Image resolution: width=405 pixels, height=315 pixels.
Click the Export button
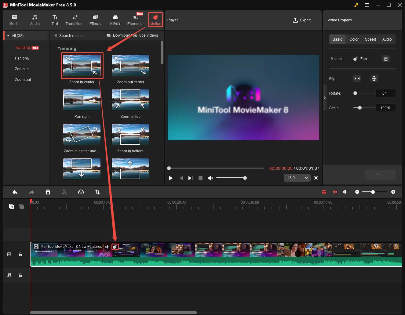click(302, 20)
